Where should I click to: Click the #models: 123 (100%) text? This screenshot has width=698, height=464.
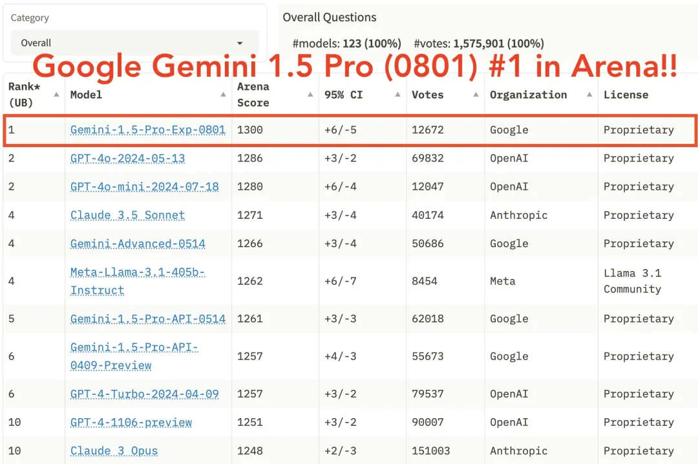point(347,43)
